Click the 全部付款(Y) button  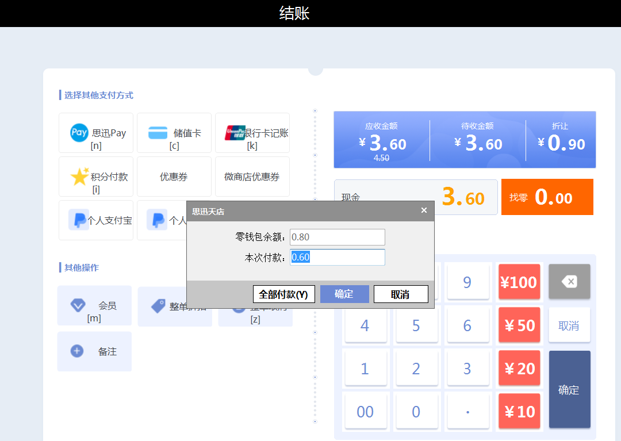(x=283, y=294)
